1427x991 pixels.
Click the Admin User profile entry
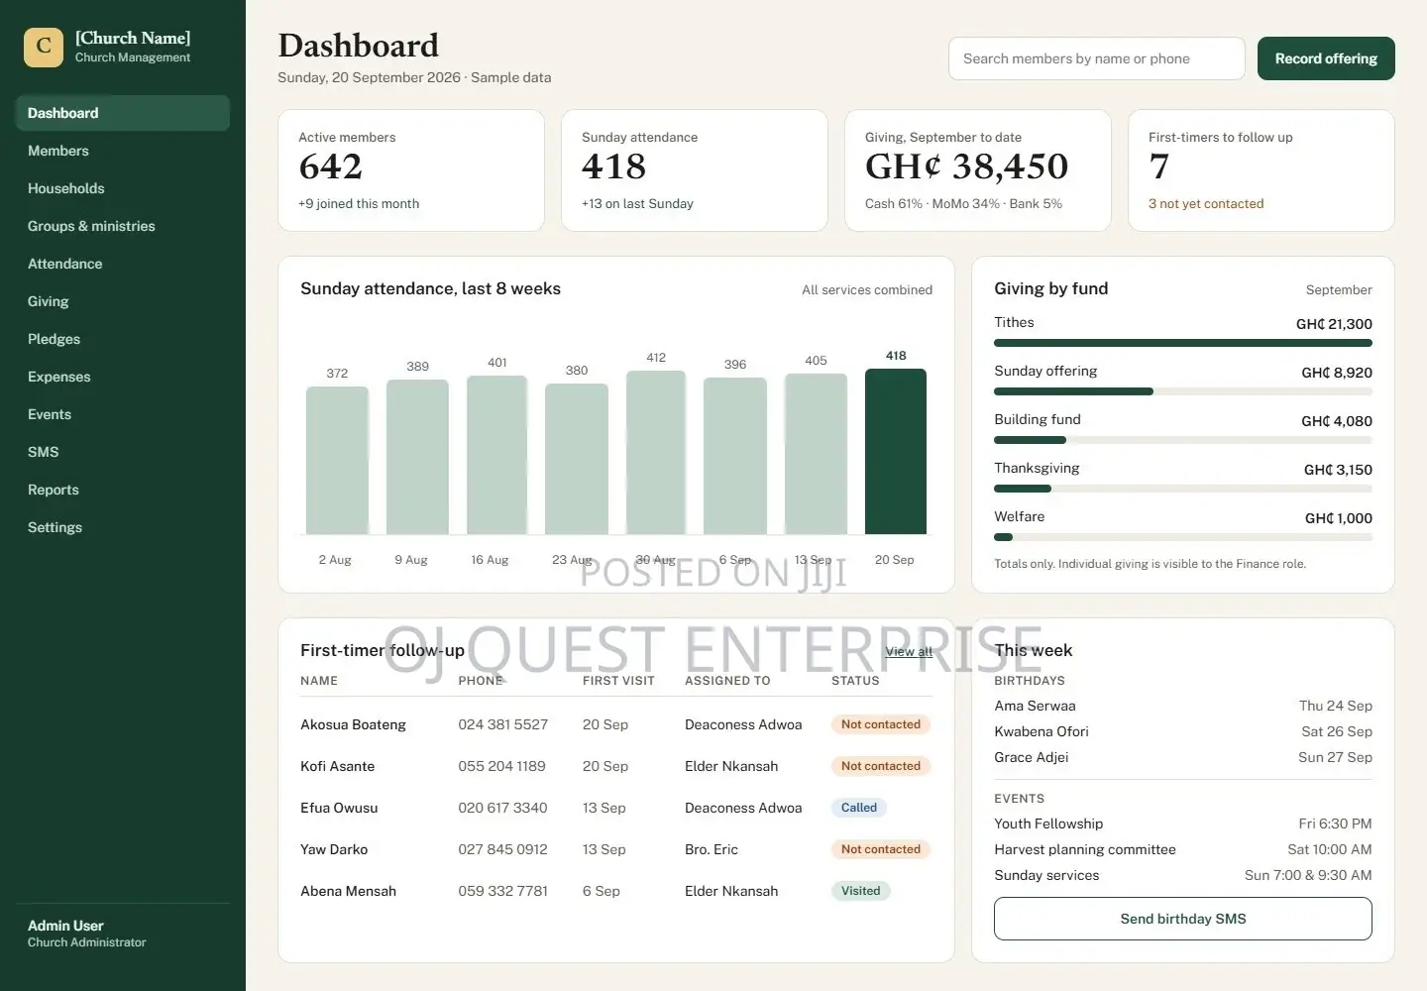click(x=87, y=934)
